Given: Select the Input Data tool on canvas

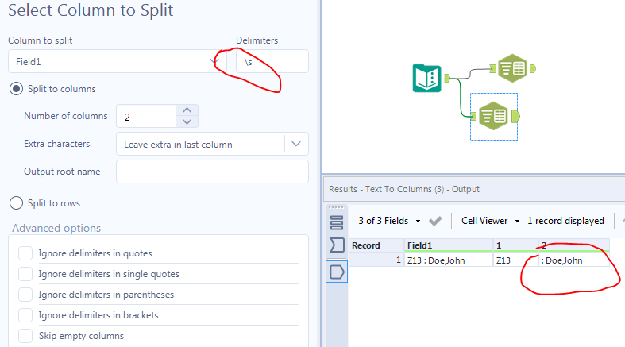Looking at the screenshot, I should click(x=427, y=78).
